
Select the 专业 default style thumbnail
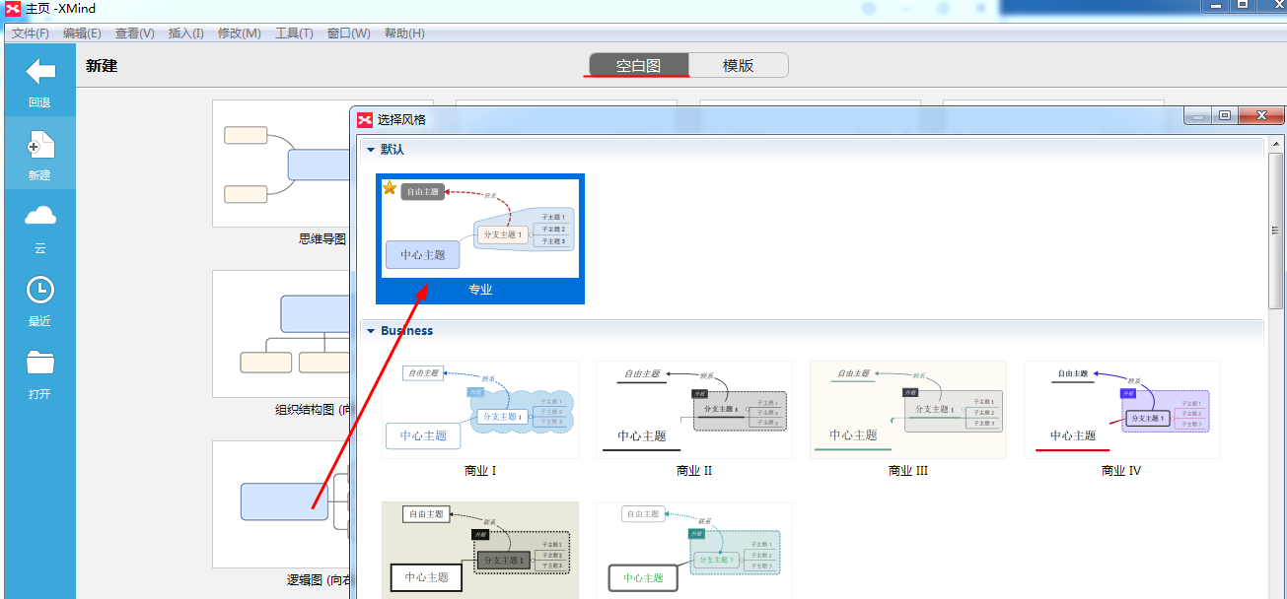pos(480,239)
